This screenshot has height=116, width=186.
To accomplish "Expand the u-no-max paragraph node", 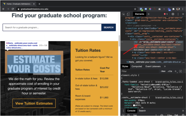I will click(133, 58).
